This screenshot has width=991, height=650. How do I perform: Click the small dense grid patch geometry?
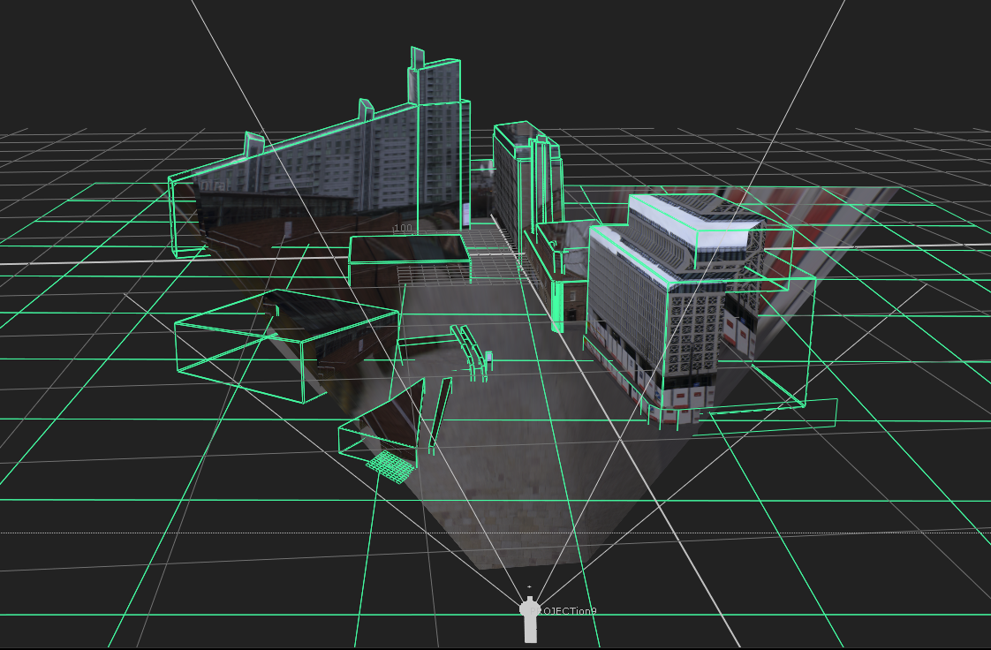point(391,467)
